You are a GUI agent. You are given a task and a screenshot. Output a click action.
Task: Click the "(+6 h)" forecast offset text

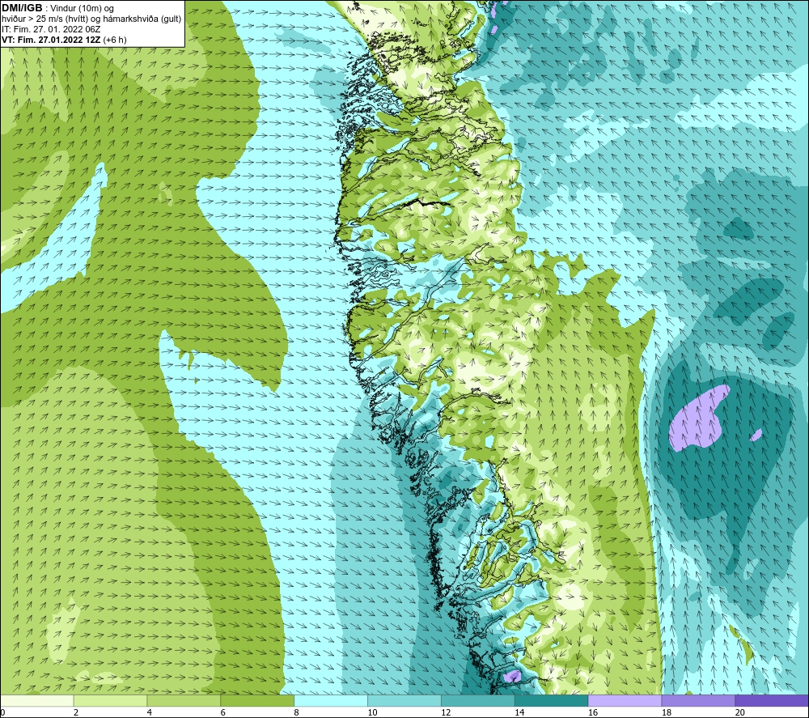[115, 40]
